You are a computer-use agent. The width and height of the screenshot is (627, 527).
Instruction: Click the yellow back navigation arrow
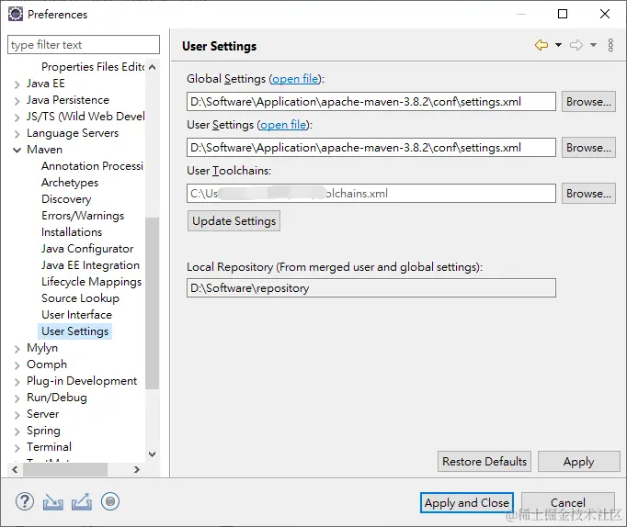point(541,45)
